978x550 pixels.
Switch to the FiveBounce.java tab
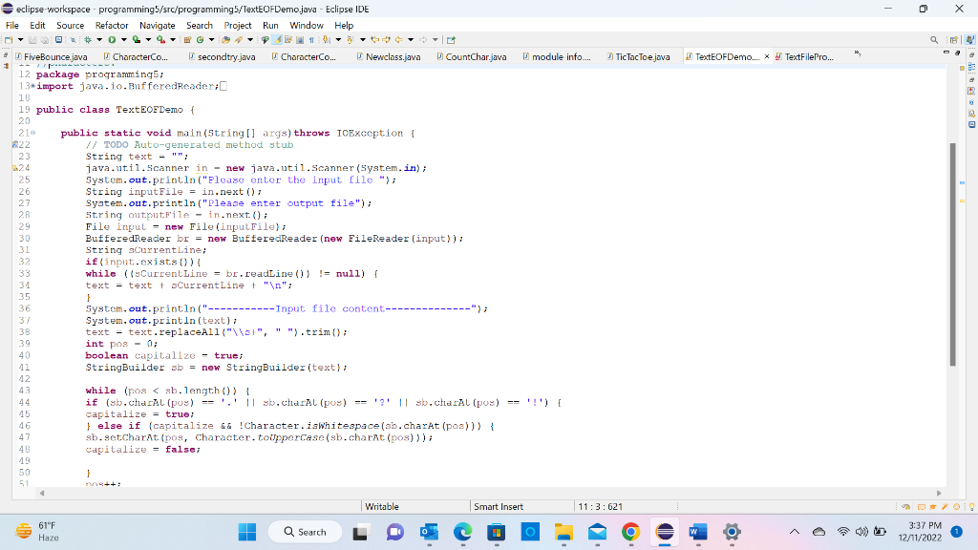52,56
